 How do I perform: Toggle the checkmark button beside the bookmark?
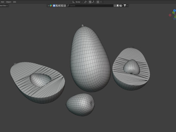[115, 5]
